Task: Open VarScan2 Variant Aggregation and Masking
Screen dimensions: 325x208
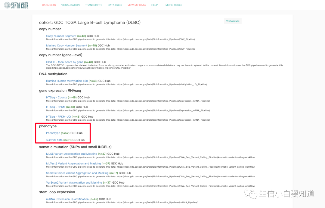Action: coord(74,183)
